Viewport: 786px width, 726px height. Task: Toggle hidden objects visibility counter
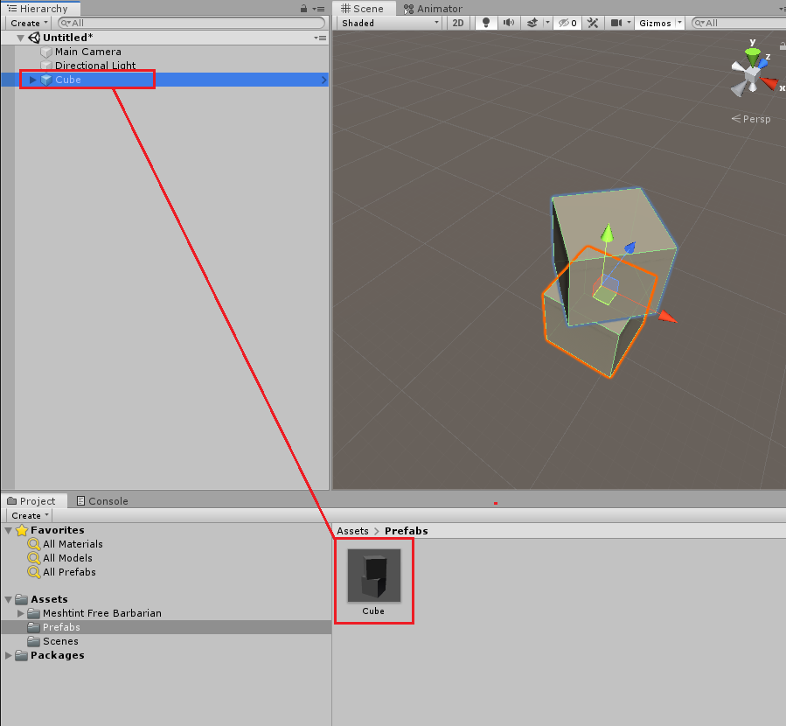pos(567,23)
